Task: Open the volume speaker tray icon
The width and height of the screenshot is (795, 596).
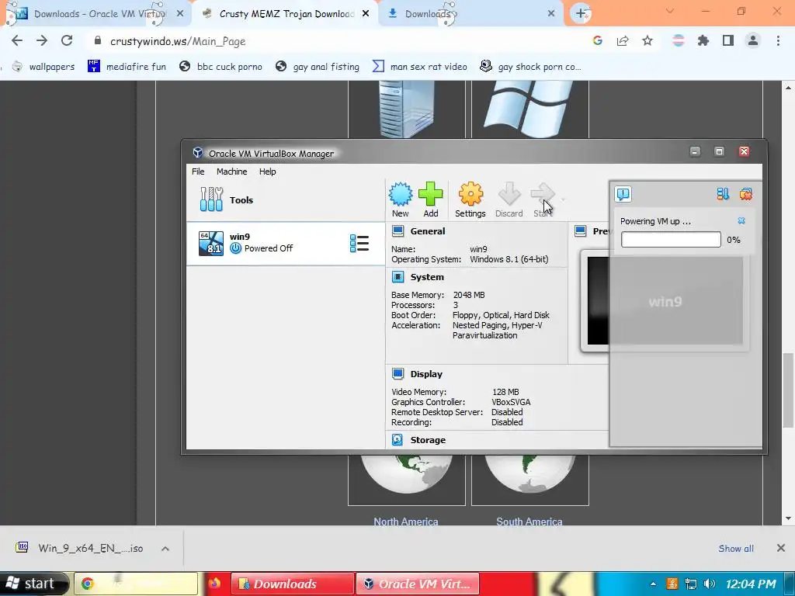Action: (x=710, y=584)
